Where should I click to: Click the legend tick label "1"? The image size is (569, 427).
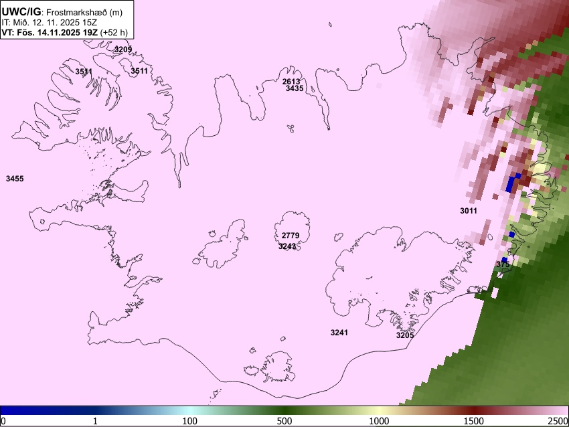[x=95, y=421]
